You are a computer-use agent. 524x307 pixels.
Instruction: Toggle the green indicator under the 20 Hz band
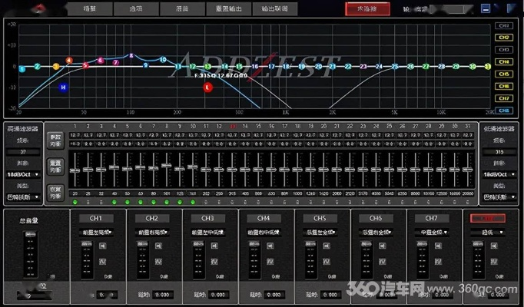tap(74, 203)
